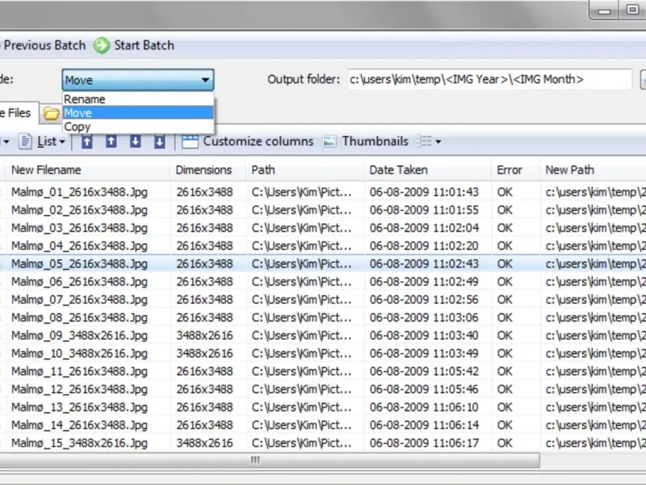Click date taken 06-08-2009 11:01:55

click(x=424, y=210)
